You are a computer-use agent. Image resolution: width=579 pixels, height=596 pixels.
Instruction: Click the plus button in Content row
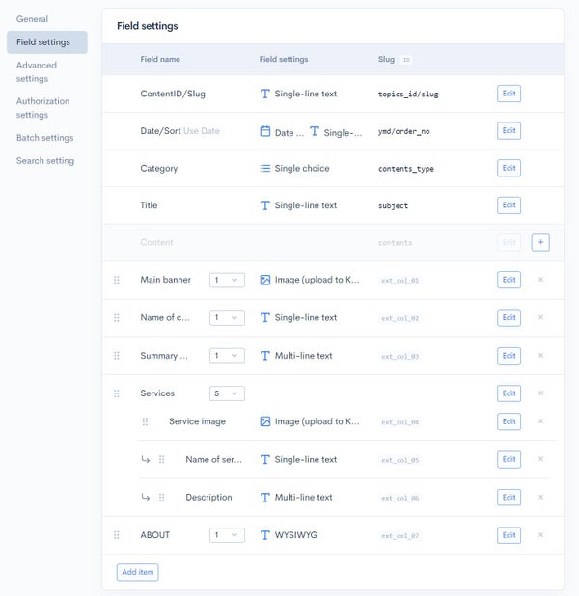click(540, 242)
